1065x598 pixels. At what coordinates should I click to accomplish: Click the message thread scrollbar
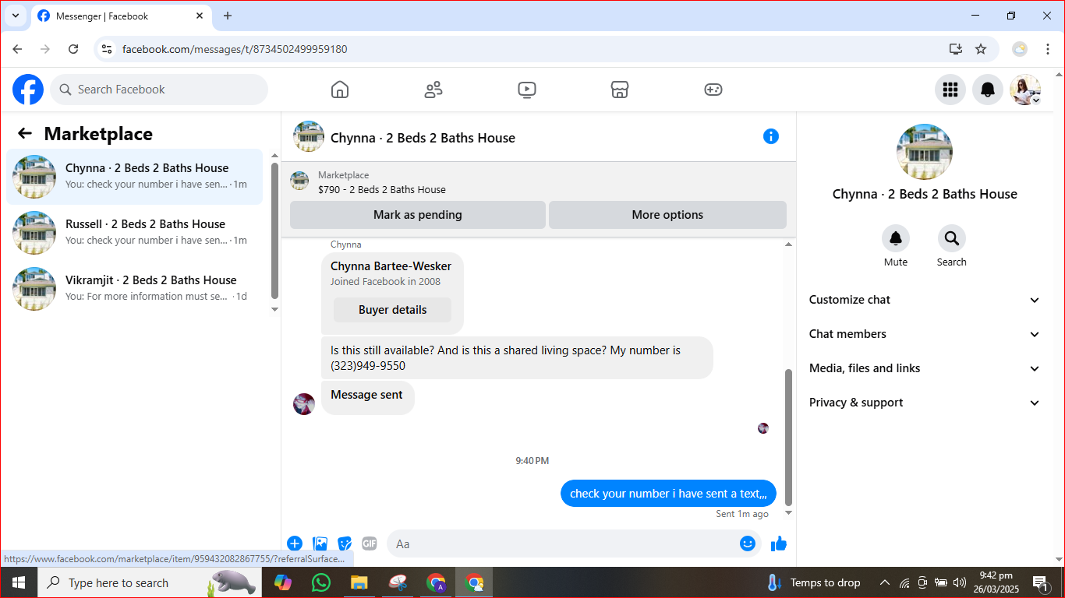click(788, 438)
